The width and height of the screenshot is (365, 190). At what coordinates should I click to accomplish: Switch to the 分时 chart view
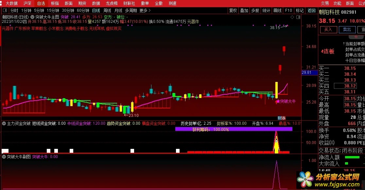(x=14, y=10)
